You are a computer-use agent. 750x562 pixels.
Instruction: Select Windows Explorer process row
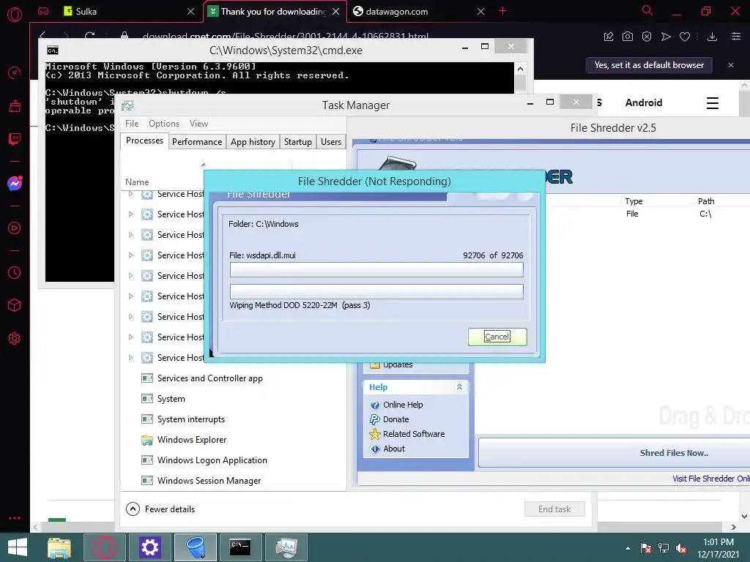(x=234, y=440)
